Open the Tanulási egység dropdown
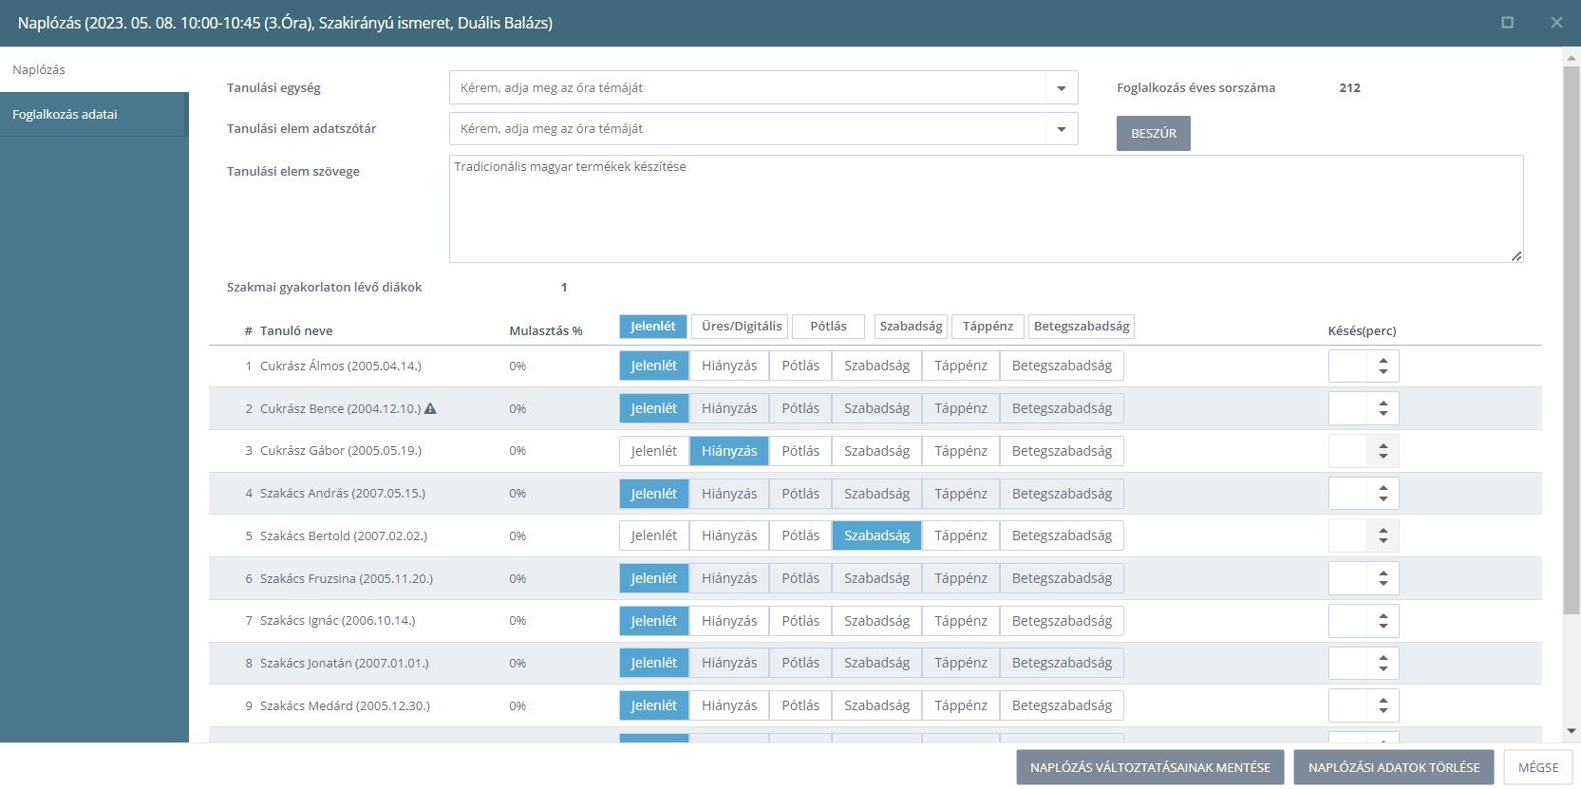The height and width of the screenshot is (789, 1581). (1062, 88)
